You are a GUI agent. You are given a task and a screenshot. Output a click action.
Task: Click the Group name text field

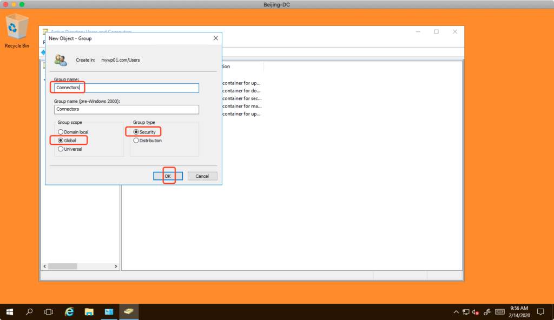(127, 88)
